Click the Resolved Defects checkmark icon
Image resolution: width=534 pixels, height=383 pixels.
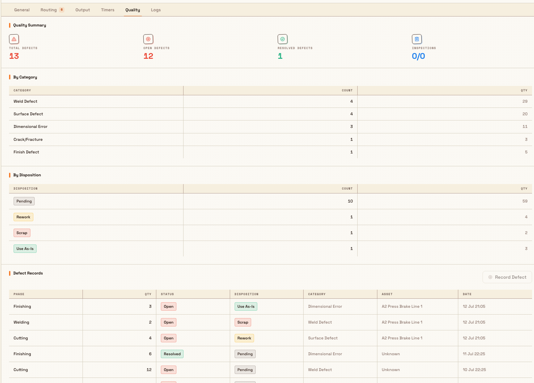pos(283,39)
